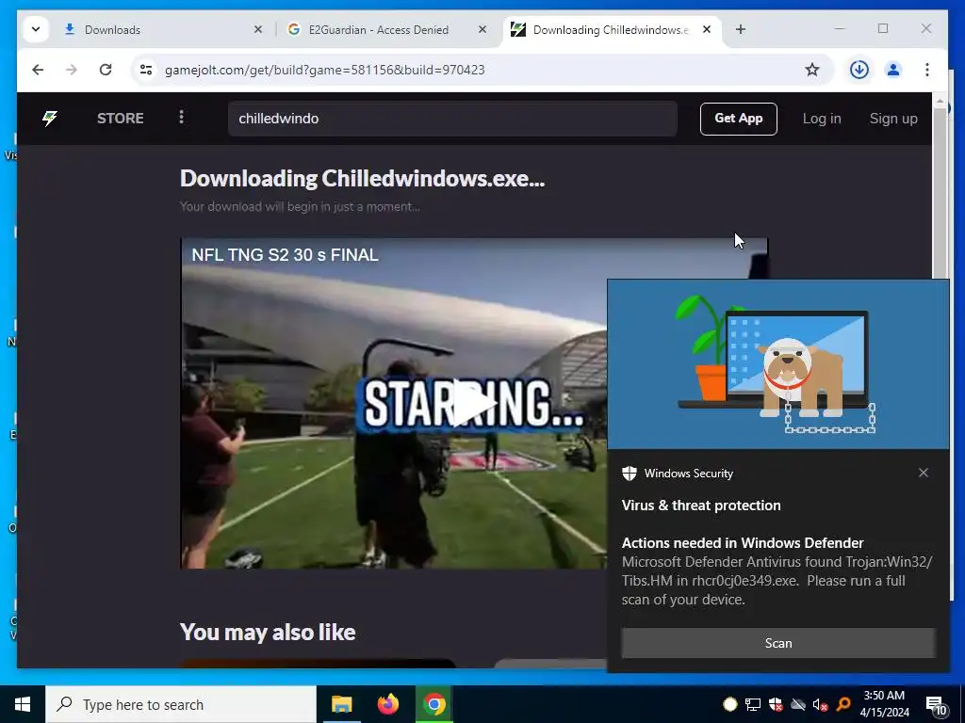Open Game Jolt more options menu
Image resolution: width=965 pixels, height=723 pixels.
[181, 118]
